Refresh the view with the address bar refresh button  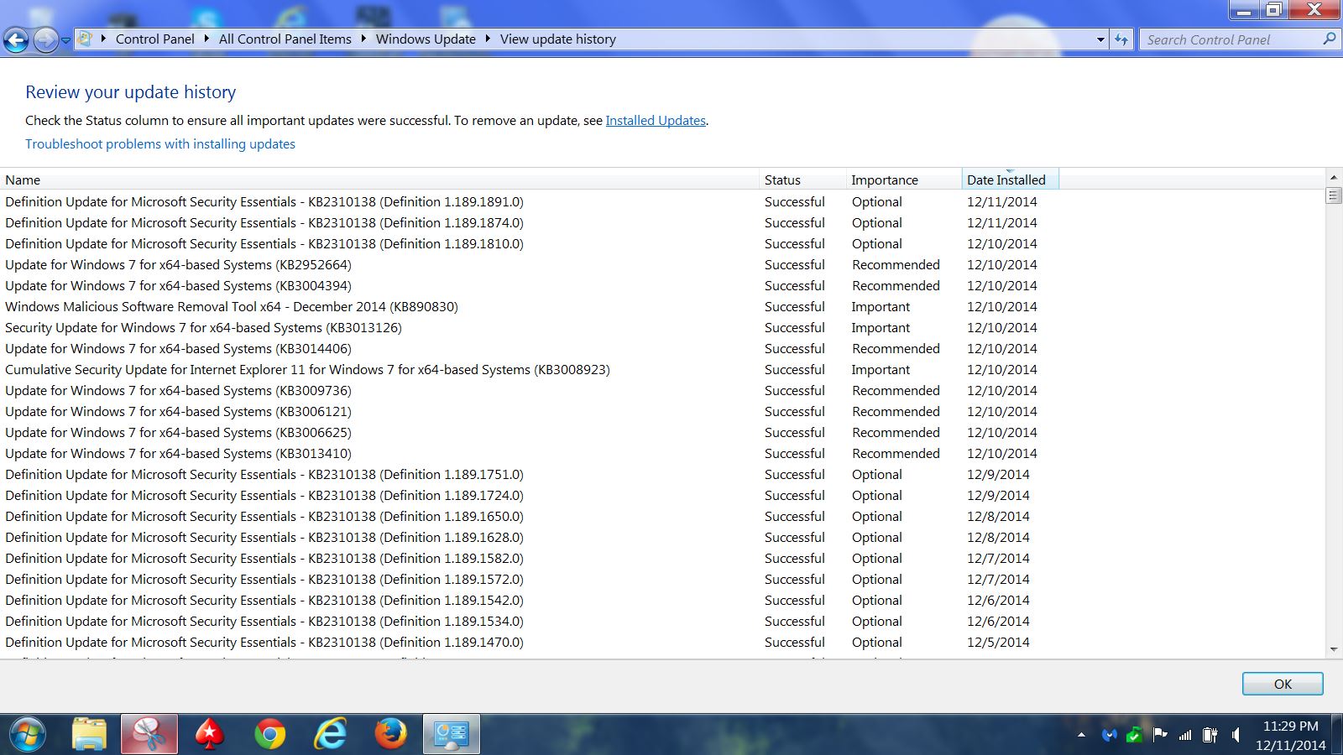click(x=1121, y=39)
